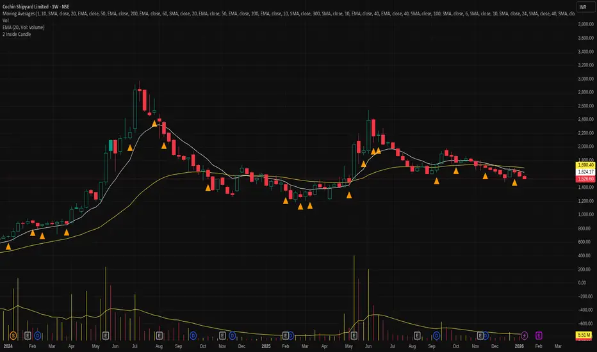Click the blue D dividend marker near October 2024

click(x=193, y=335)
